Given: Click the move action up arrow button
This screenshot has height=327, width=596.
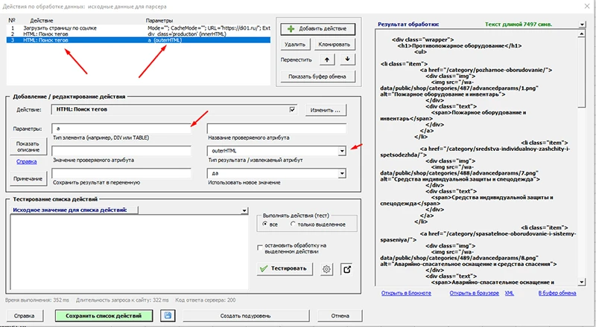Looking at the screenshot, I should (x=327, y=59).
